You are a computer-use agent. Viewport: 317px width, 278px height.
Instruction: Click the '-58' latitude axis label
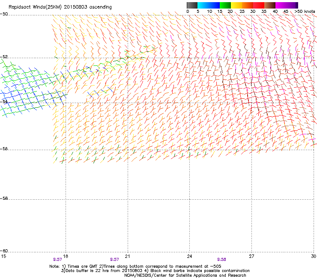pos(4,198)
